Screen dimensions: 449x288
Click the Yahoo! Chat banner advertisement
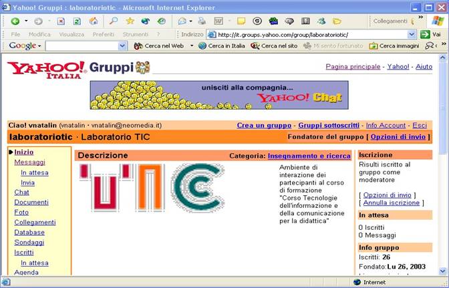[219, 95]
